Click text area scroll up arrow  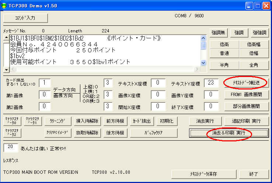pyautogui.click(x=203, y=38)
